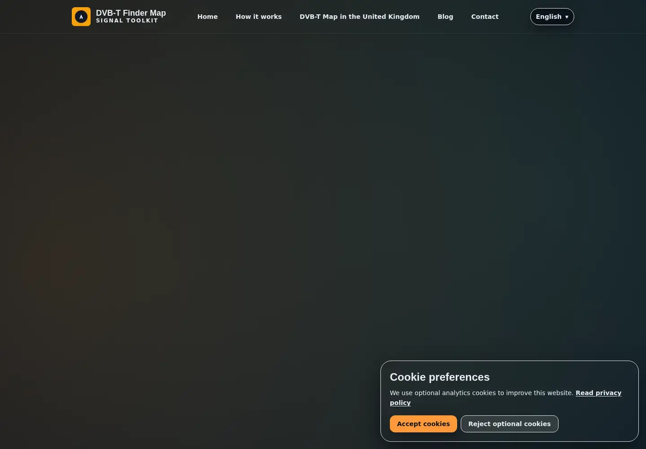Screen dimensions: 646x449
Task: Visit the Blog page
Action: pos(445,17)
